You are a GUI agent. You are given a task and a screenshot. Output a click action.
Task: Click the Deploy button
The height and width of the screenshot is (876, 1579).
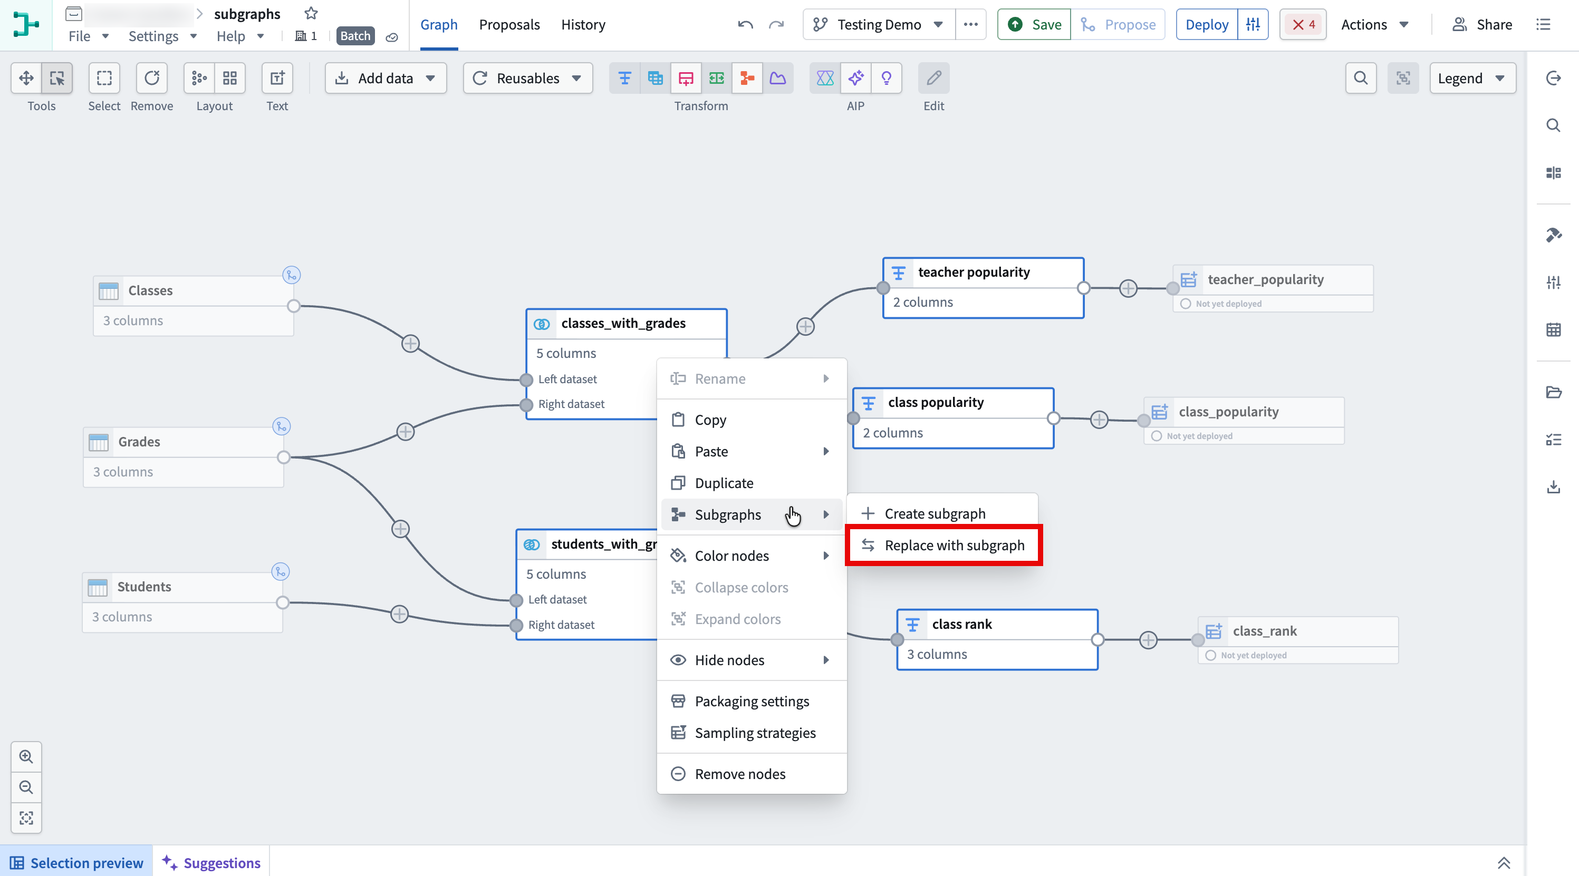1207,24
